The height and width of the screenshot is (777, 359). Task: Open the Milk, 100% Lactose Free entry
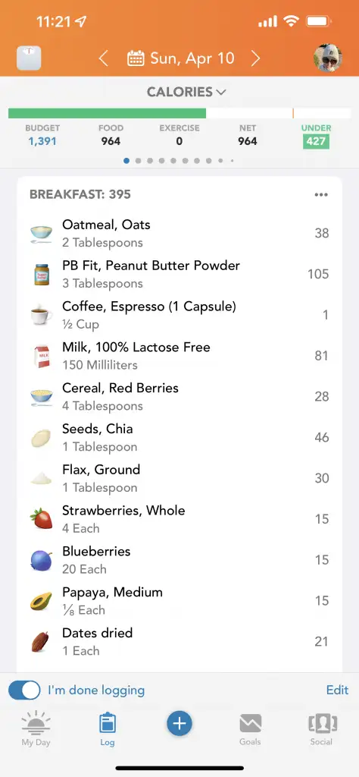tap(179, 356)
